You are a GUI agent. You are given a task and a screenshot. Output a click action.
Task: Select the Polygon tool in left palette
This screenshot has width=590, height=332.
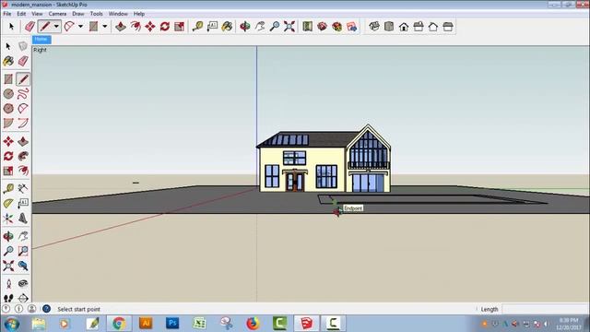pyautogui.click(x=8, y=109)
